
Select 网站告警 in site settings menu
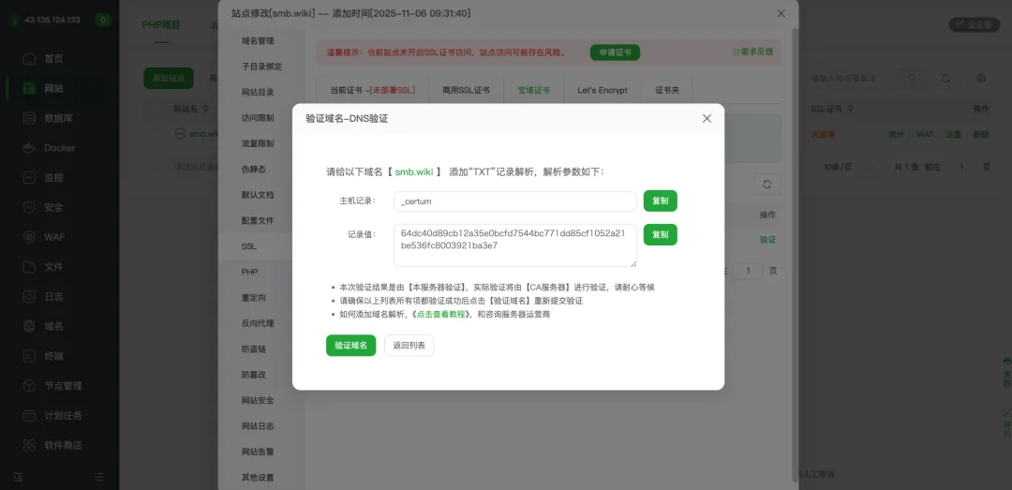tap(258, 452)
